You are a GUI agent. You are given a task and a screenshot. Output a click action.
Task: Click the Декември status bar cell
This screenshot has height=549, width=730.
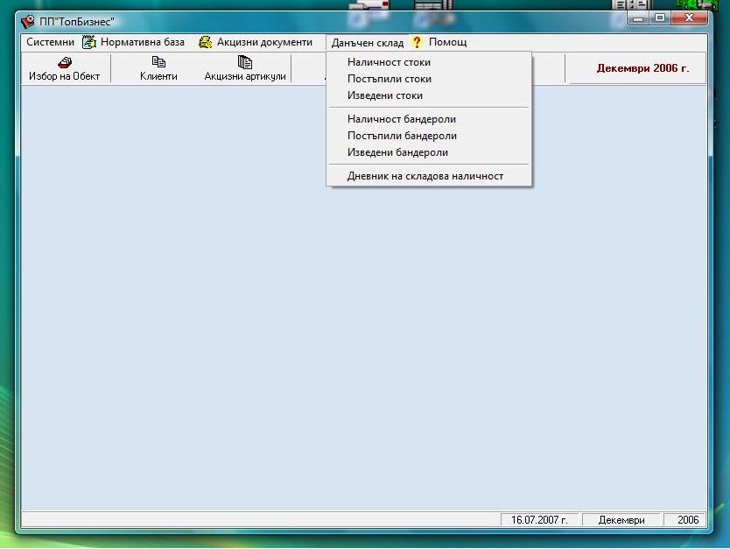[621, 519]
